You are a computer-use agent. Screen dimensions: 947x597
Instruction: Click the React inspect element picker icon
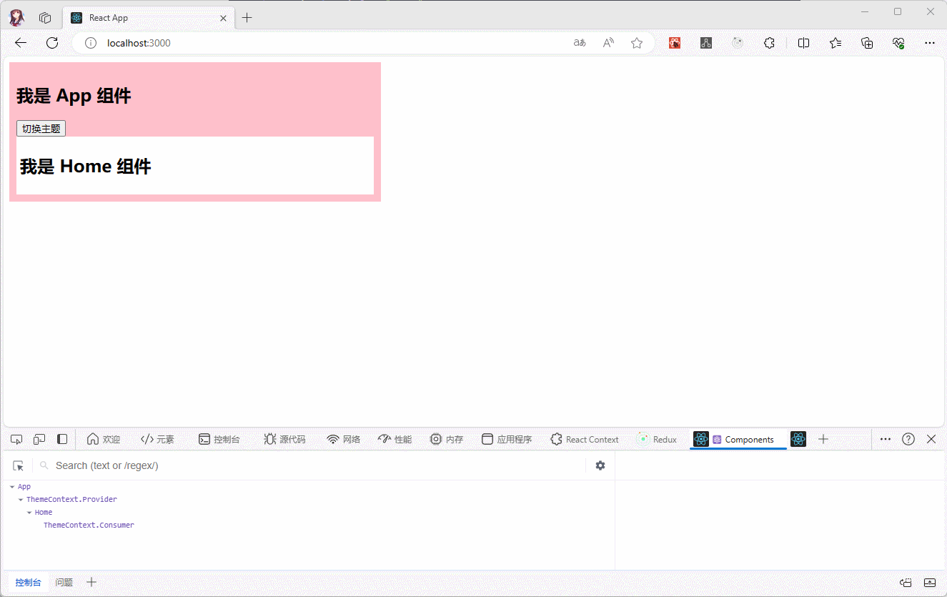18,465
